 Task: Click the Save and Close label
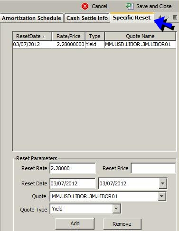pos(154,6)
